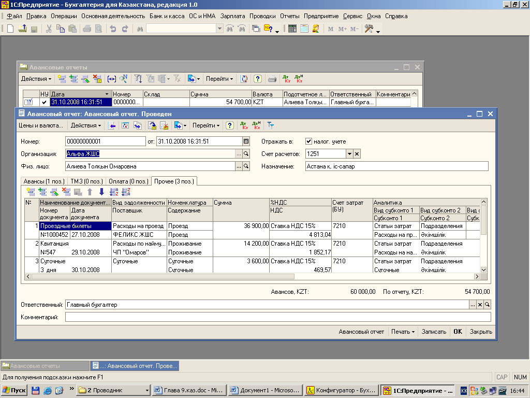
Task: Open the Банк и касса menu
Action: coord(167,16)
